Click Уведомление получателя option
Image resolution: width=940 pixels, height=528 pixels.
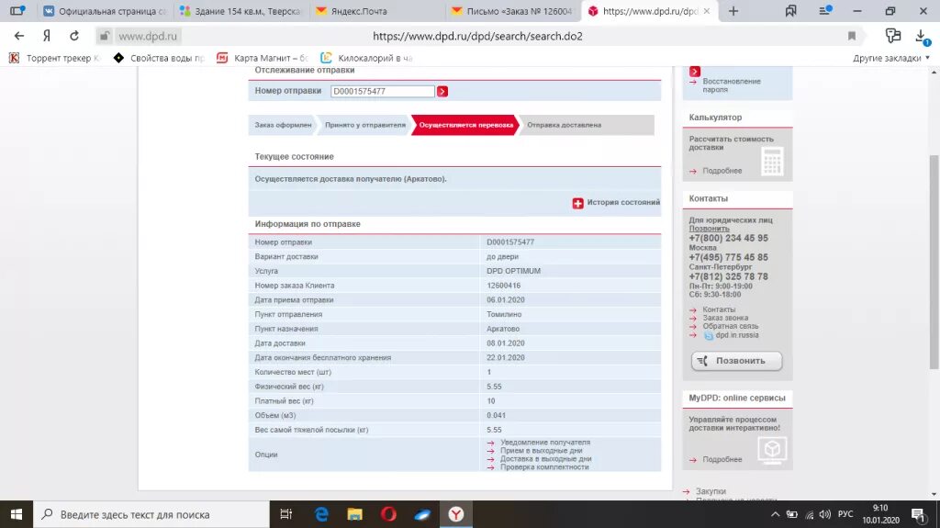coord(545,443)
